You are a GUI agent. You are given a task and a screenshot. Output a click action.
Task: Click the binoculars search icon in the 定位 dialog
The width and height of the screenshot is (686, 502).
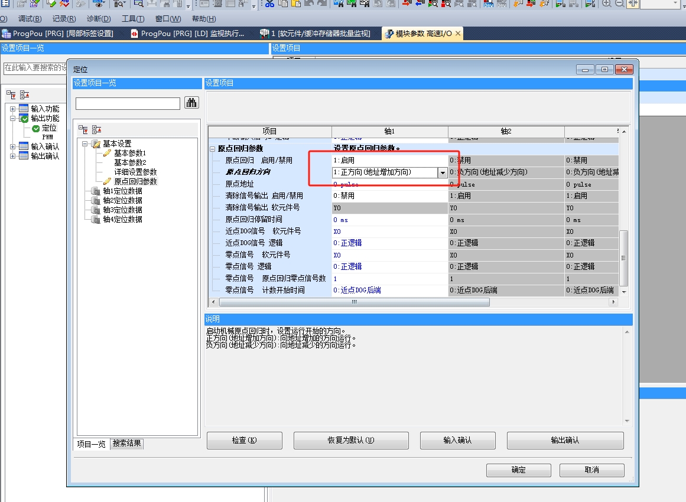tap(191, 103)
